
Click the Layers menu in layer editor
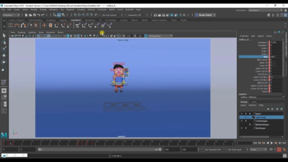[x=243, y=105]
